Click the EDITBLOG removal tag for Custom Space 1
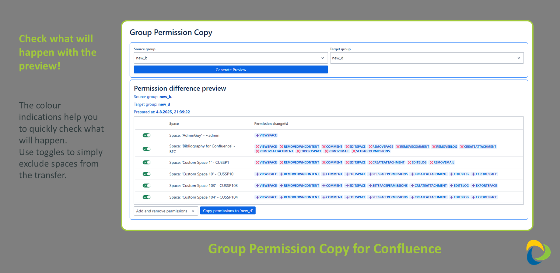Viewport: 560px width, 273px height. 417,163
